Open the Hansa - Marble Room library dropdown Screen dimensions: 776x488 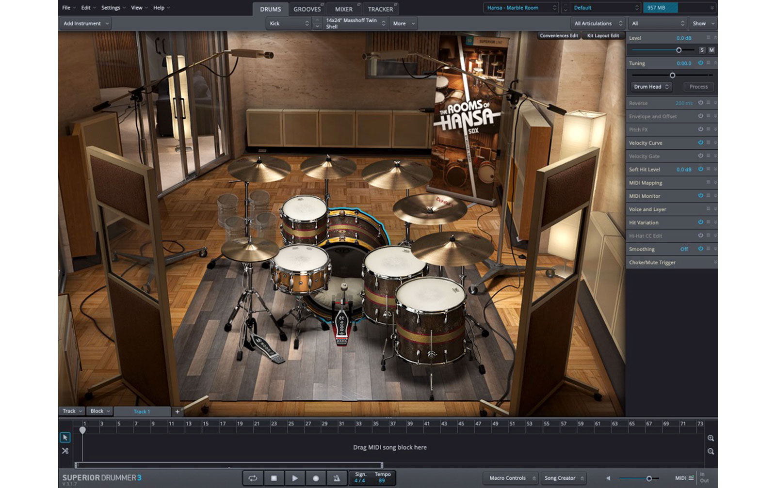pos(521,8)
